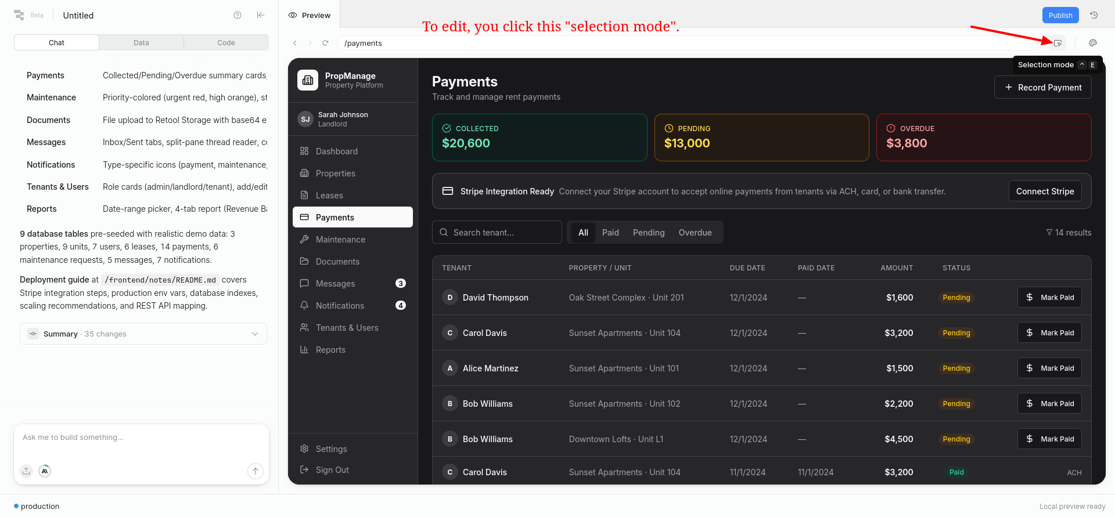The image size is (1115, 517).
Task: Click Sign Out in the sidebar
Action: click(353, 469)
